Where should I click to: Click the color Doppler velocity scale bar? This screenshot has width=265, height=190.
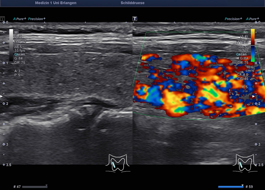[x=253, y=45]
